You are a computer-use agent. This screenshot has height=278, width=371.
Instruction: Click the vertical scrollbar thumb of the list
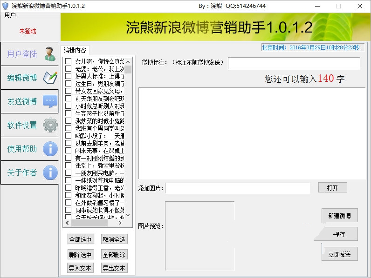pyautogui.click(x=128, y=70)
